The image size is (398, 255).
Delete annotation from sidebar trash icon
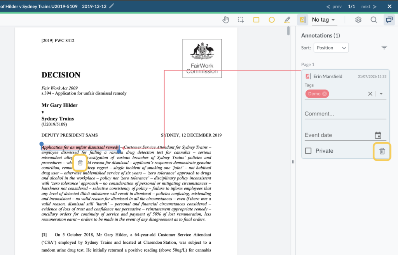(382, 151)
